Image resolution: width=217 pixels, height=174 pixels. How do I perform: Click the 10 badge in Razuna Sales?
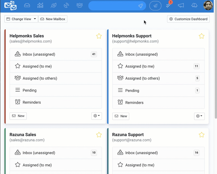[94, 153]
